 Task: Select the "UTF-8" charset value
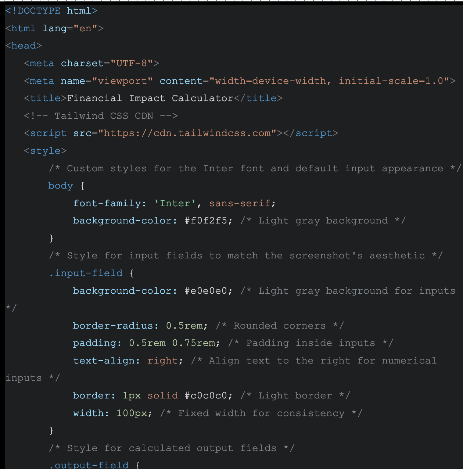tap(132, 64)
